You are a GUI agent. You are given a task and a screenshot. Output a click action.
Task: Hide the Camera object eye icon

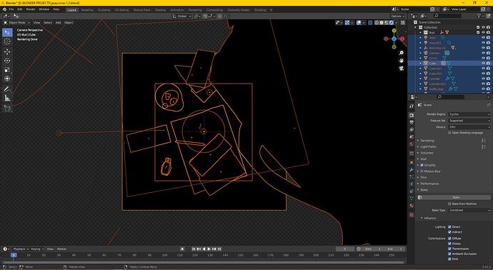[x=483, y=53]
